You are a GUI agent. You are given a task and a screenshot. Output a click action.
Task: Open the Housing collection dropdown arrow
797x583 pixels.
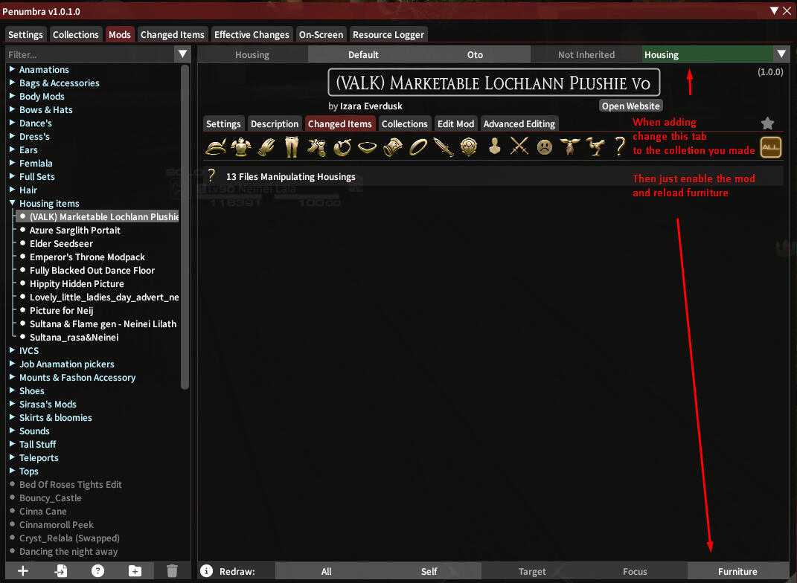coord(781,54)
